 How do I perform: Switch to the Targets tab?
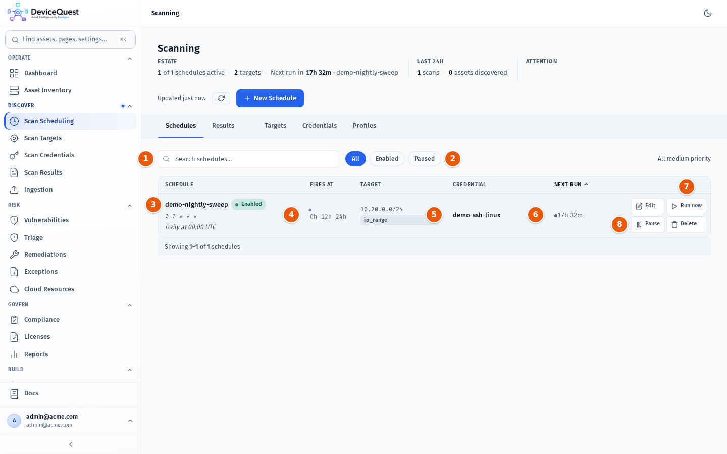tap(275, 126)
